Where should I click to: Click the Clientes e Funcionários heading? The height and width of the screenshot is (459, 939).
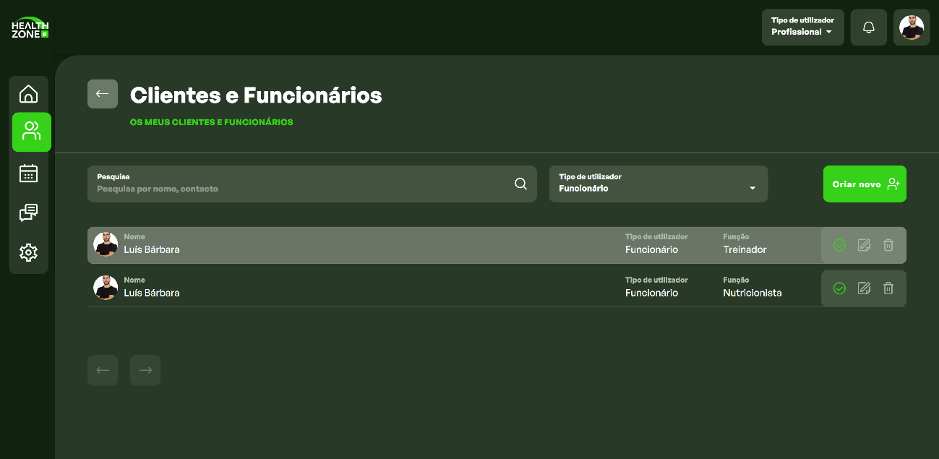[x=256, y=95]
